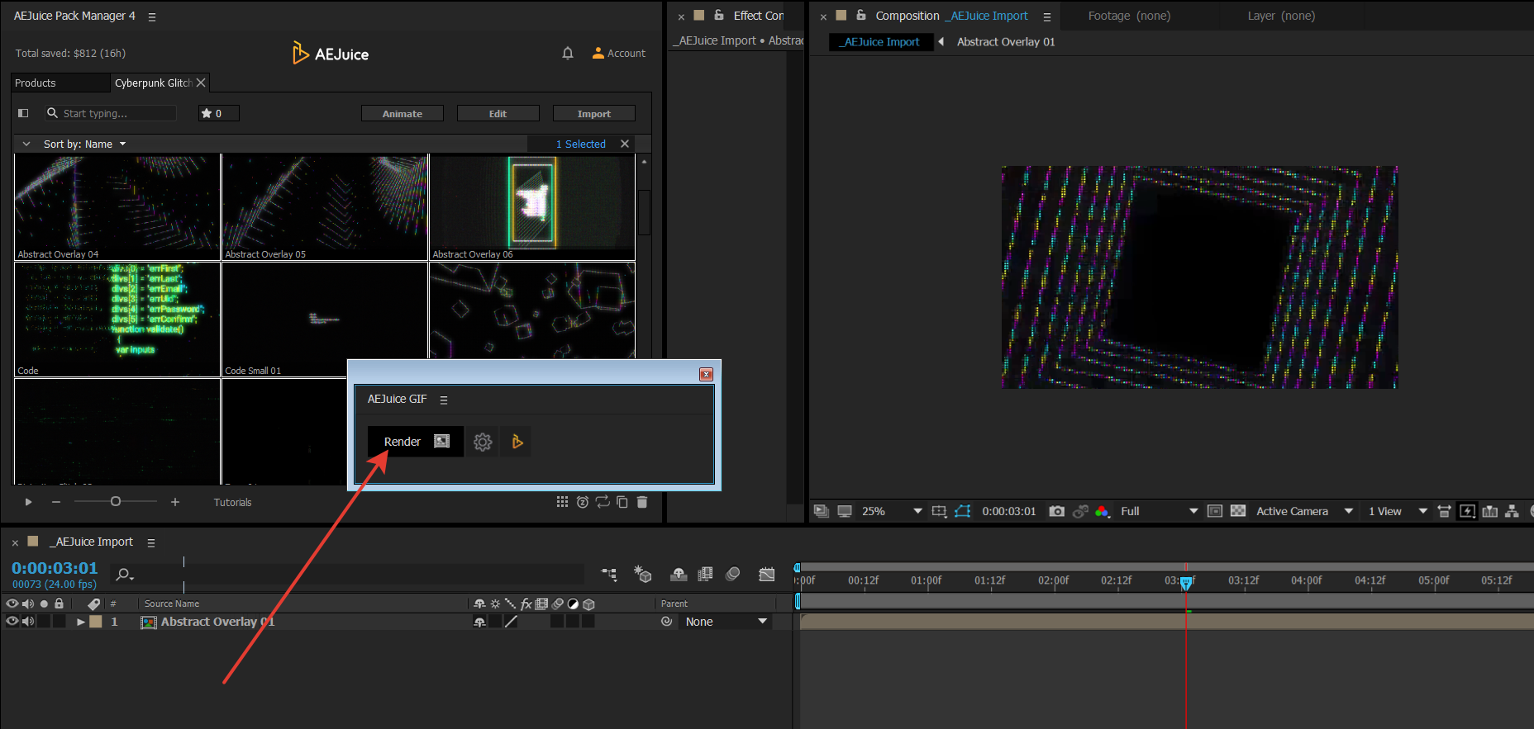The image size is (1534, 729).
Task: Click the orange AEJuice logo in GIF panel
Action: [x=517, y=443]
